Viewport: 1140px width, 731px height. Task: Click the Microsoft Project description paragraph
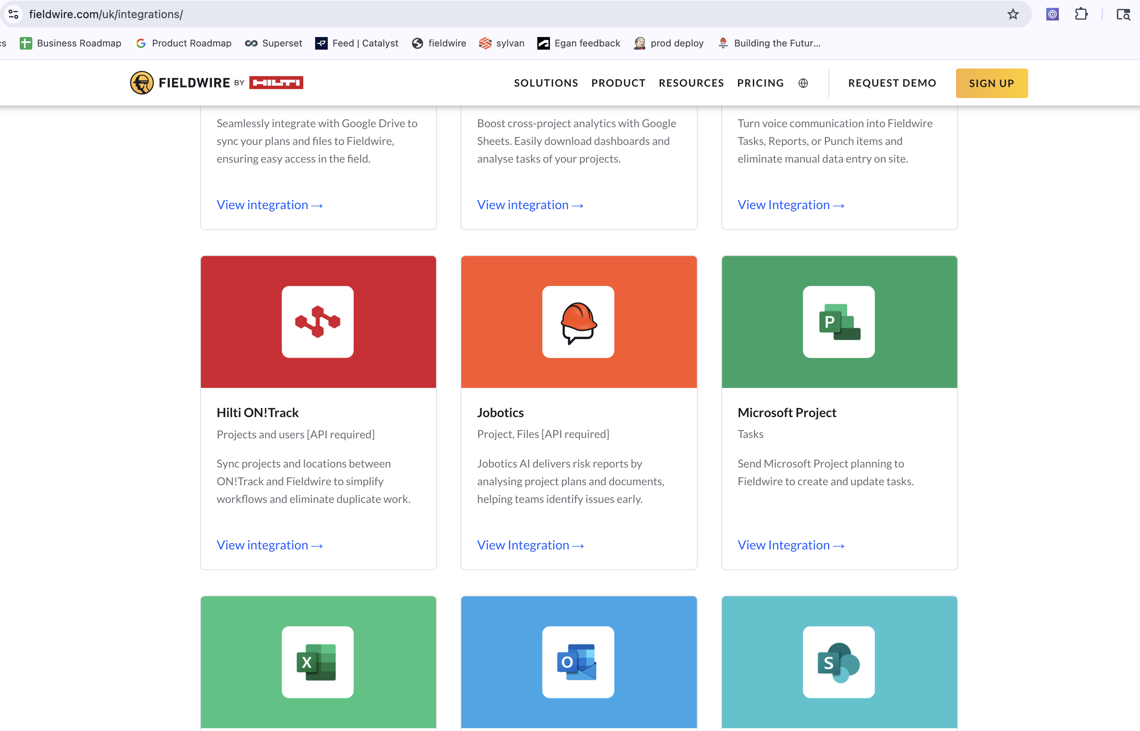pos(826,472)
